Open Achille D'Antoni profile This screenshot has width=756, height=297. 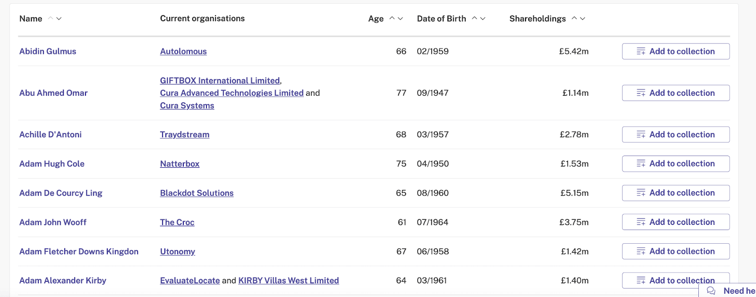tap(51, 134)
